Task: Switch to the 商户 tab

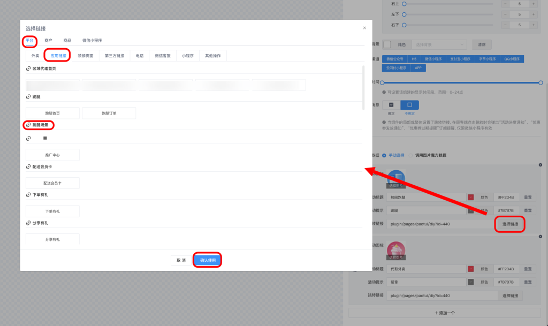Action: pyautogui.click(x=48, y=41)
